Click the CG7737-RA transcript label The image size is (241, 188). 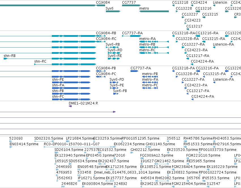(x=132, y=33)
